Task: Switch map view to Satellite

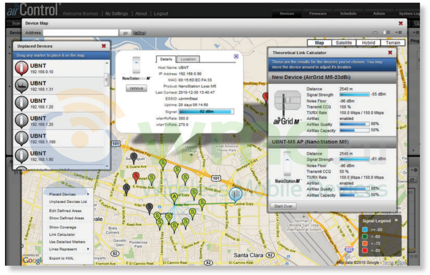Action: (344, 43)
